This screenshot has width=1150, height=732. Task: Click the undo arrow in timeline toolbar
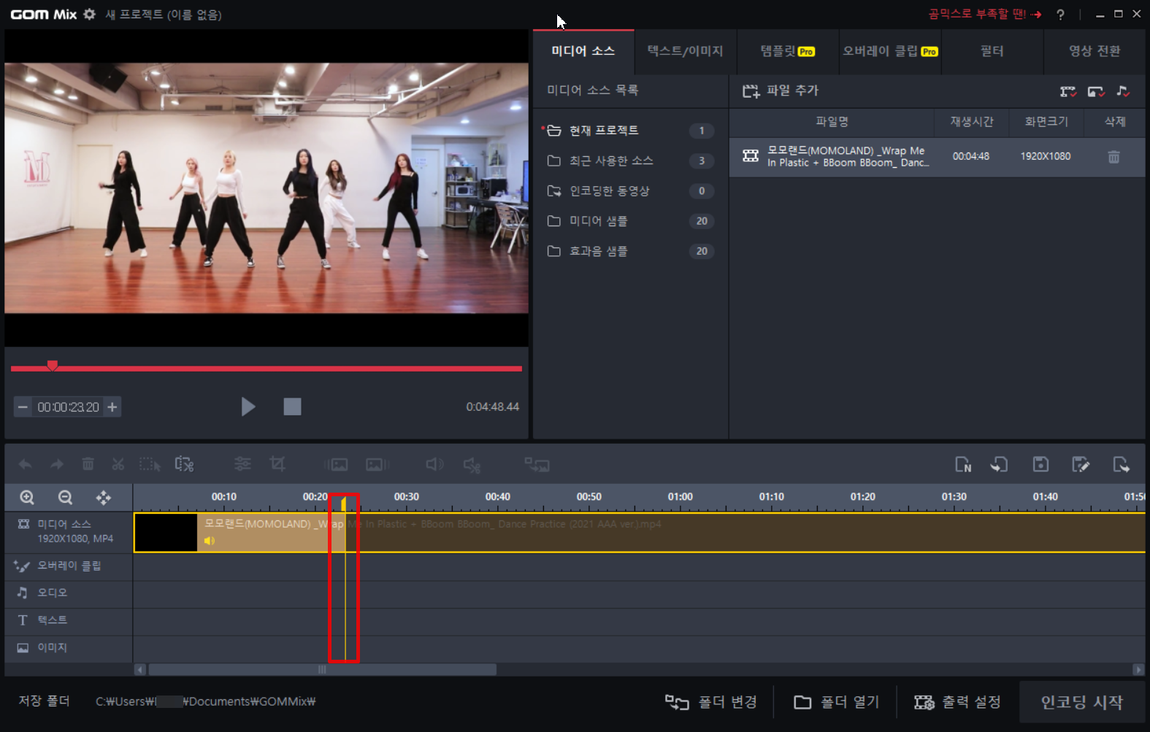pos(25,464)
